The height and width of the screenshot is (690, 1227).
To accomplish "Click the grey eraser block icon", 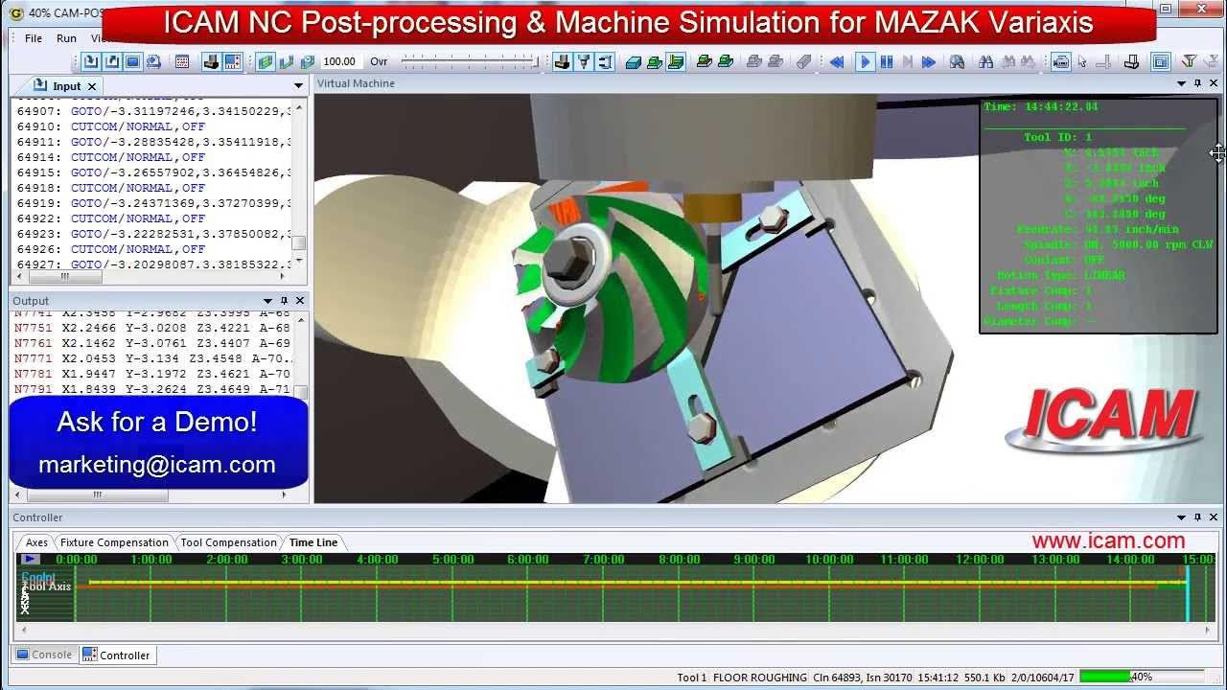I will click(x=804, y=62).
